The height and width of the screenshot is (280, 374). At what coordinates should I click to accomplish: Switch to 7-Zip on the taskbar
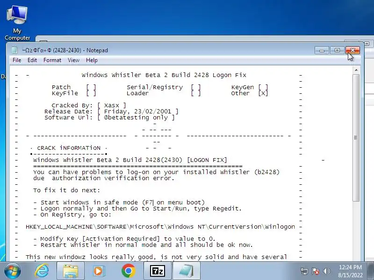pos(158,271)
